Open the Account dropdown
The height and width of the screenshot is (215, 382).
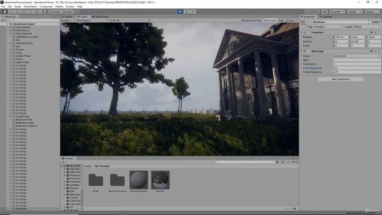tap(337, 12)
